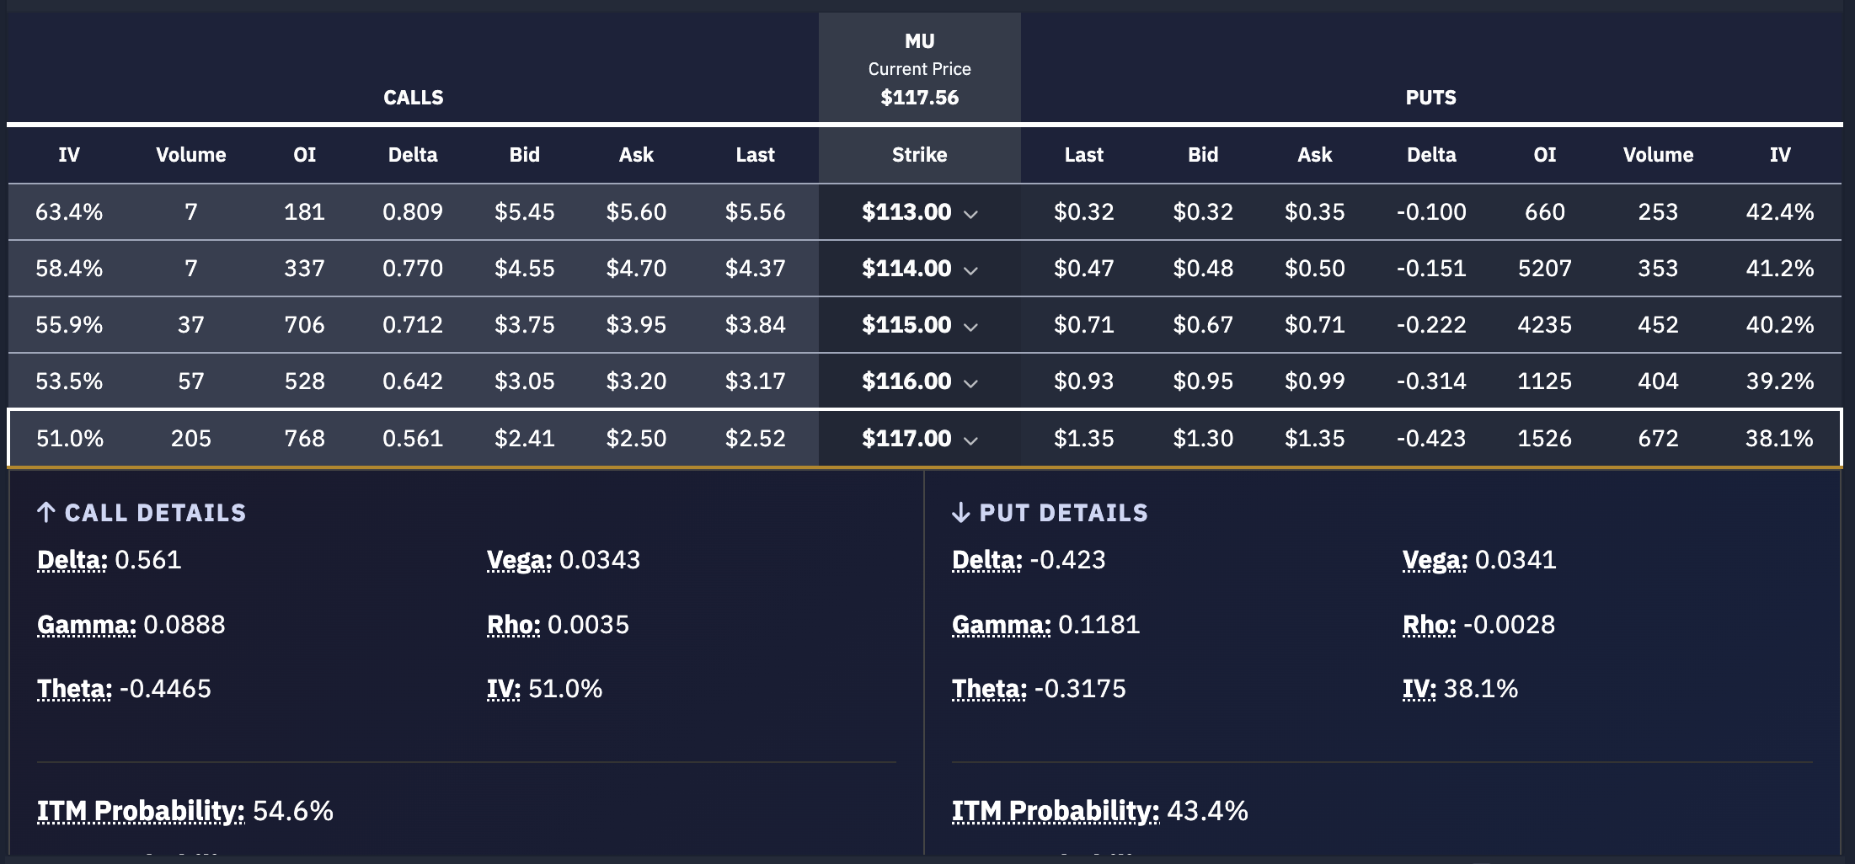Click the $0.67 put bid price
The width and height of the screenshot is (1855, 864).
tap(1203, 325)
